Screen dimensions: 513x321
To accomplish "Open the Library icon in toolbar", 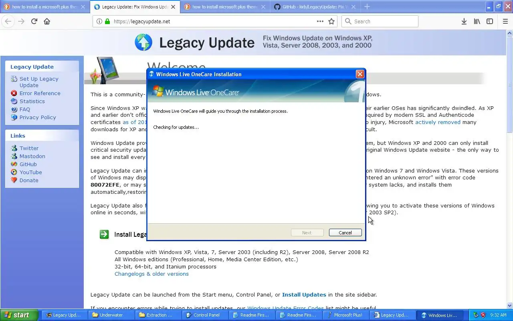I will pyautogui.click(x=477, y=21).
